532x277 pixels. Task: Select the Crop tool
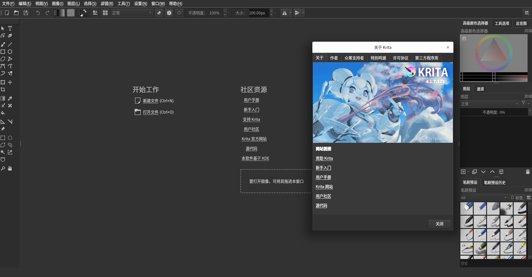tap(3, 89)
